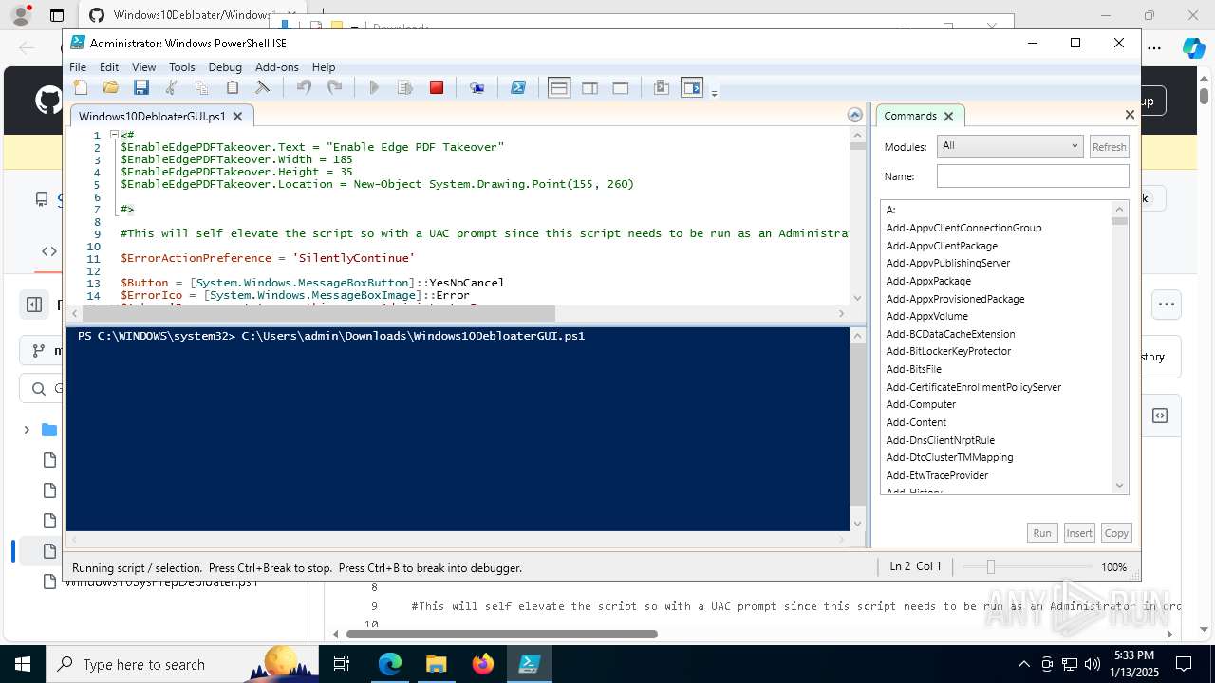The width and height of the screenshot is (1215, 683).
Task: Open the Debug menu
Action: click(x=225, y=67)
